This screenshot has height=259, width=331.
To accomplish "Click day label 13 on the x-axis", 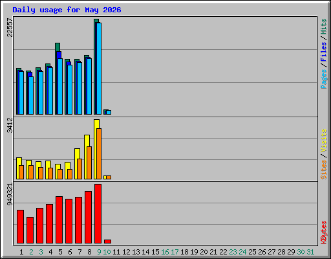I will point(136,252).
